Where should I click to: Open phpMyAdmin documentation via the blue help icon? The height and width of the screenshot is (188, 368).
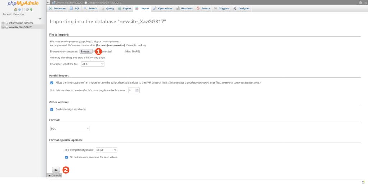[x=19, y=9]
